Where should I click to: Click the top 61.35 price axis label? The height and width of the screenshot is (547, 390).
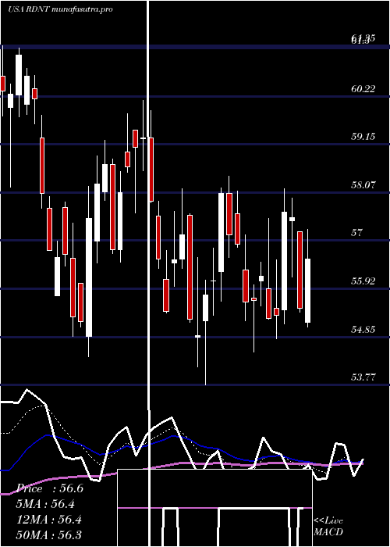pos(363,38)
